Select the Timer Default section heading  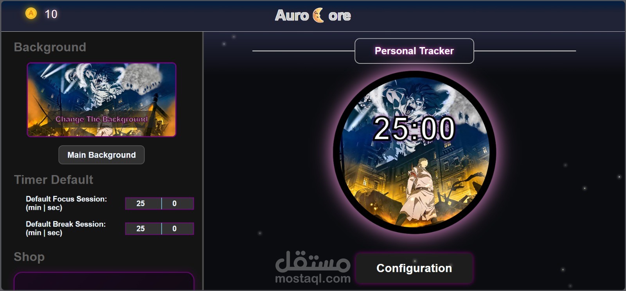[x=54, y=179]
